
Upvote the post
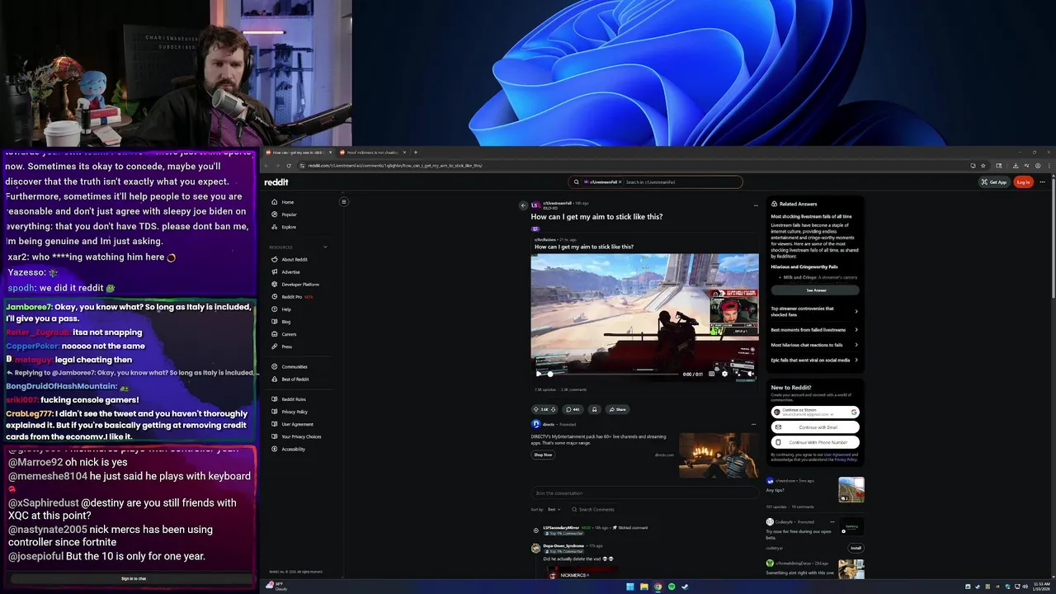pos(536,409)
